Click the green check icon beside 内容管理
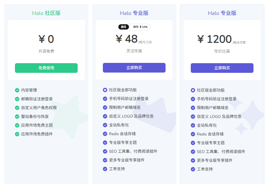Screen dimensions: 269x184 pyautogui.click(x=17, y=90)
